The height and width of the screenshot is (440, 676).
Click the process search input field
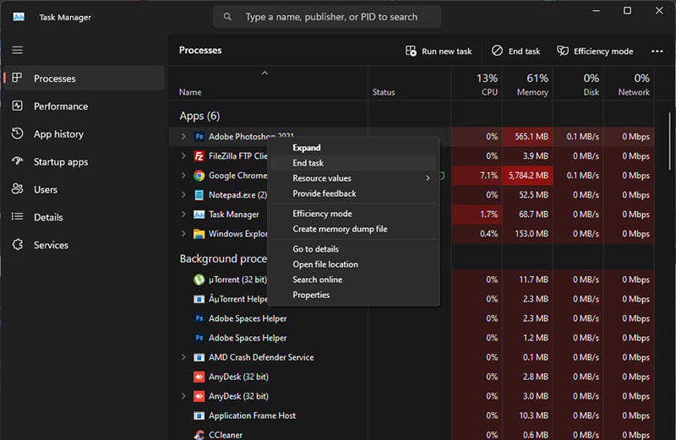coord(327,17)
